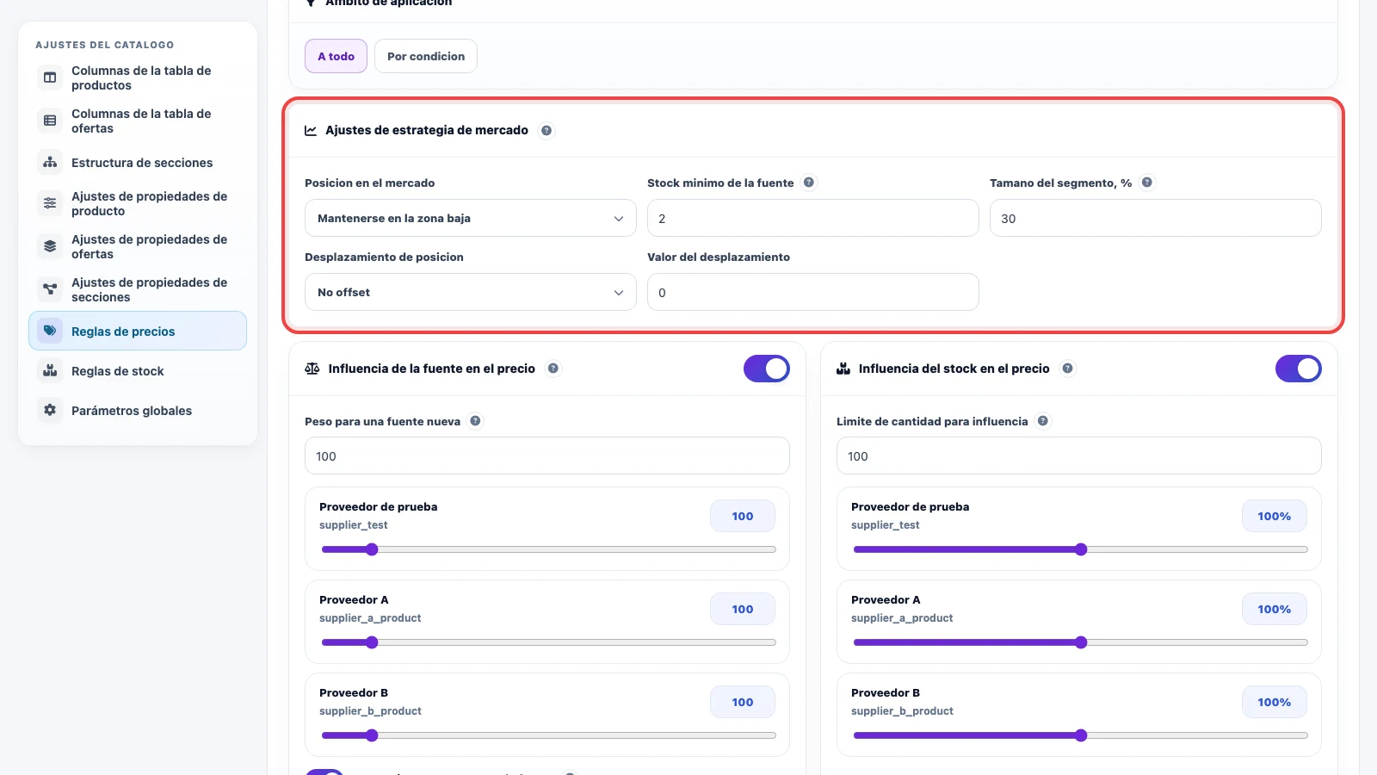Toggle Influencia de la fuente en el precio switch
Screen dimensions: 1377x775
(767, 369)
